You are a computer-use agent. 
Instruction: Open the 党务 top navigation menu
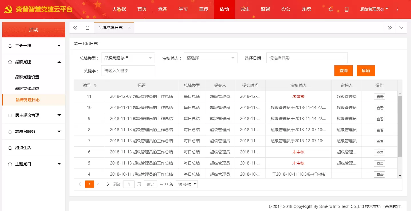click(162, 9)
